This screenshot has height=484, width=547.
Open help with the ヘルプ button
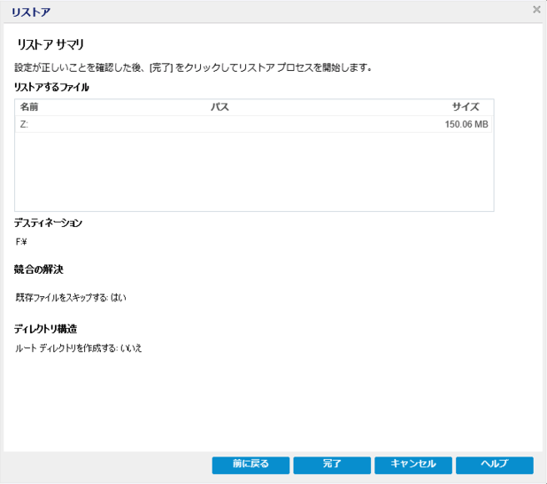pyautogui.click(x=494, y=465)
